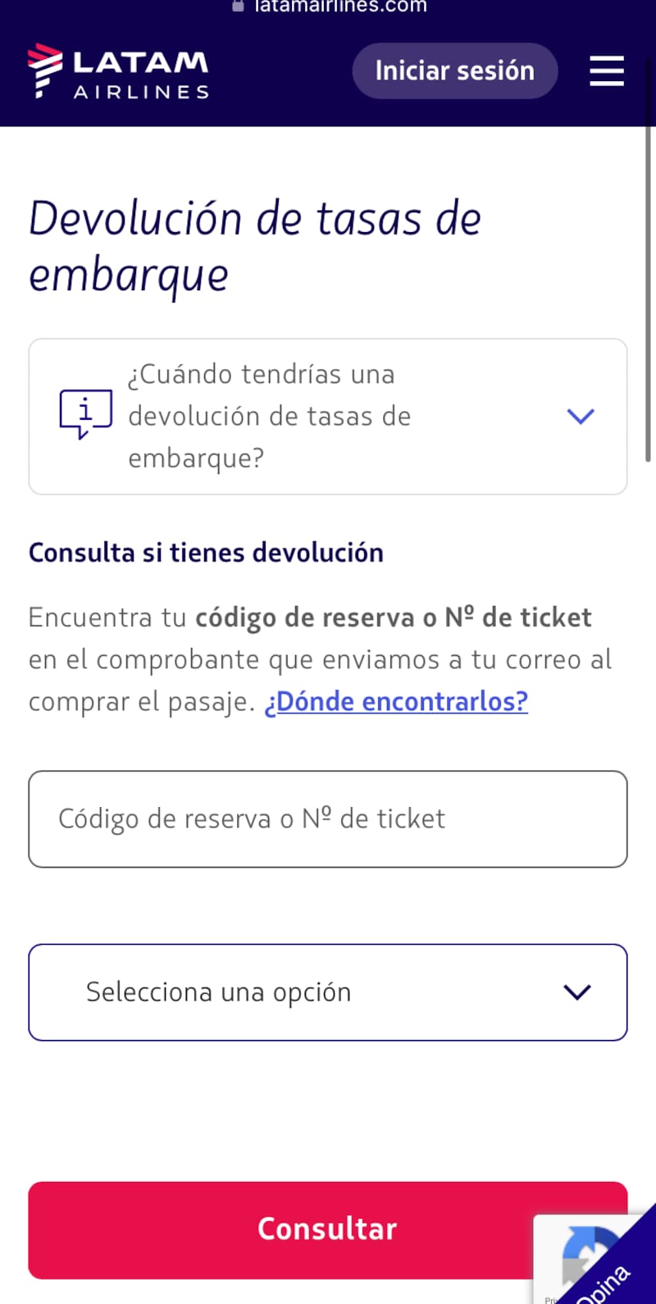Click the lock icon in address bar
The height and width of the screenshot is (1304, 656).
coord(239,6)
